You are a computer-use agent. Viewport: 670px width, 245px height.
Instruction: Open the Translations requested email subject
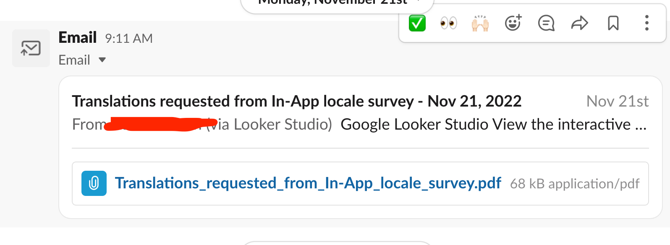pos(297,102)
